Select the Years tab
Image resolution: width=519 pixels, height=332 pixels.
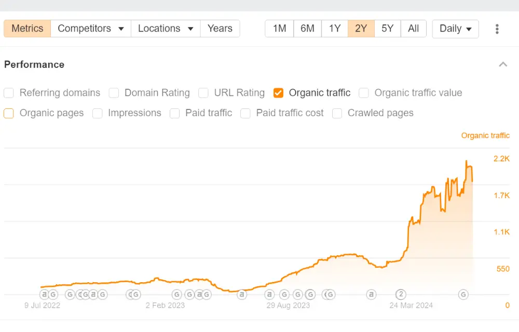pos(220,29)
